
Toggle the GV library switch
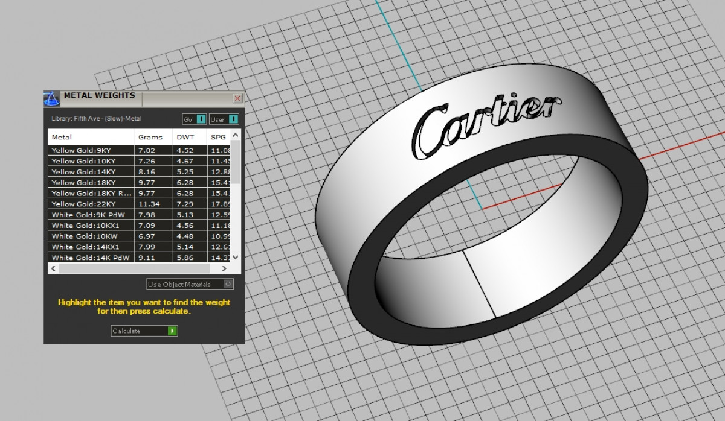(x=195, y=119)
